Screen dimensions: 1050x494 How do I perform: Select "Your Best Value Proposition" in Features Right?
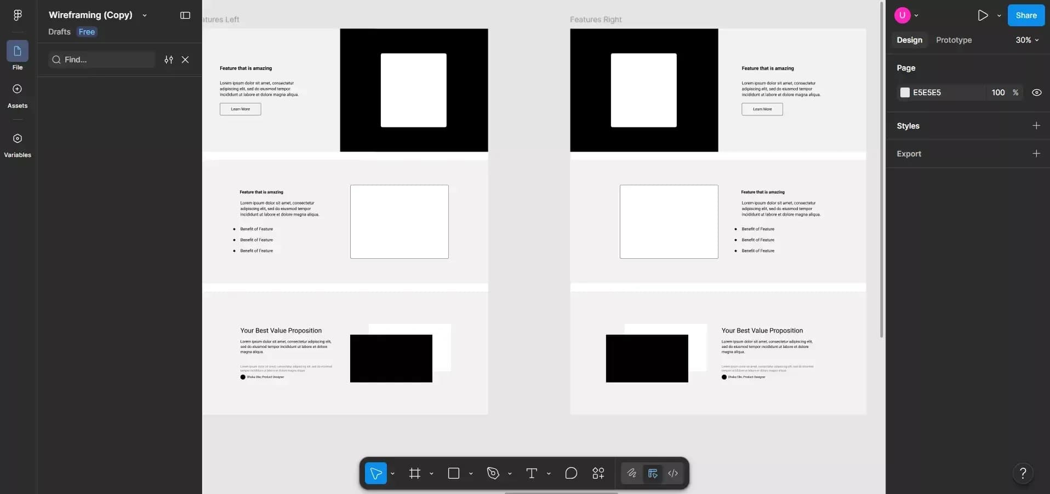[762, 330]
